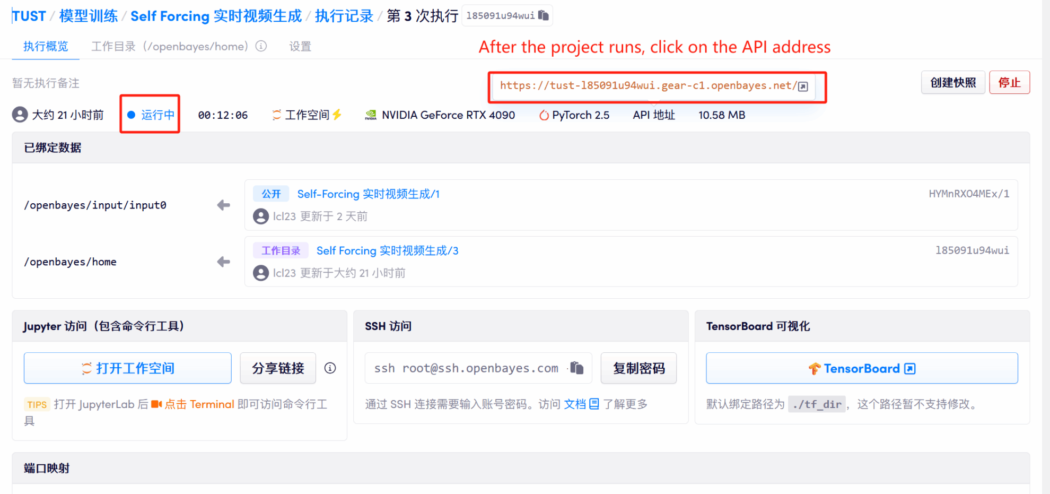Click info icon next to 分享链接
Viewport: 1050px width, 494px height.
(x=330, y=368)
